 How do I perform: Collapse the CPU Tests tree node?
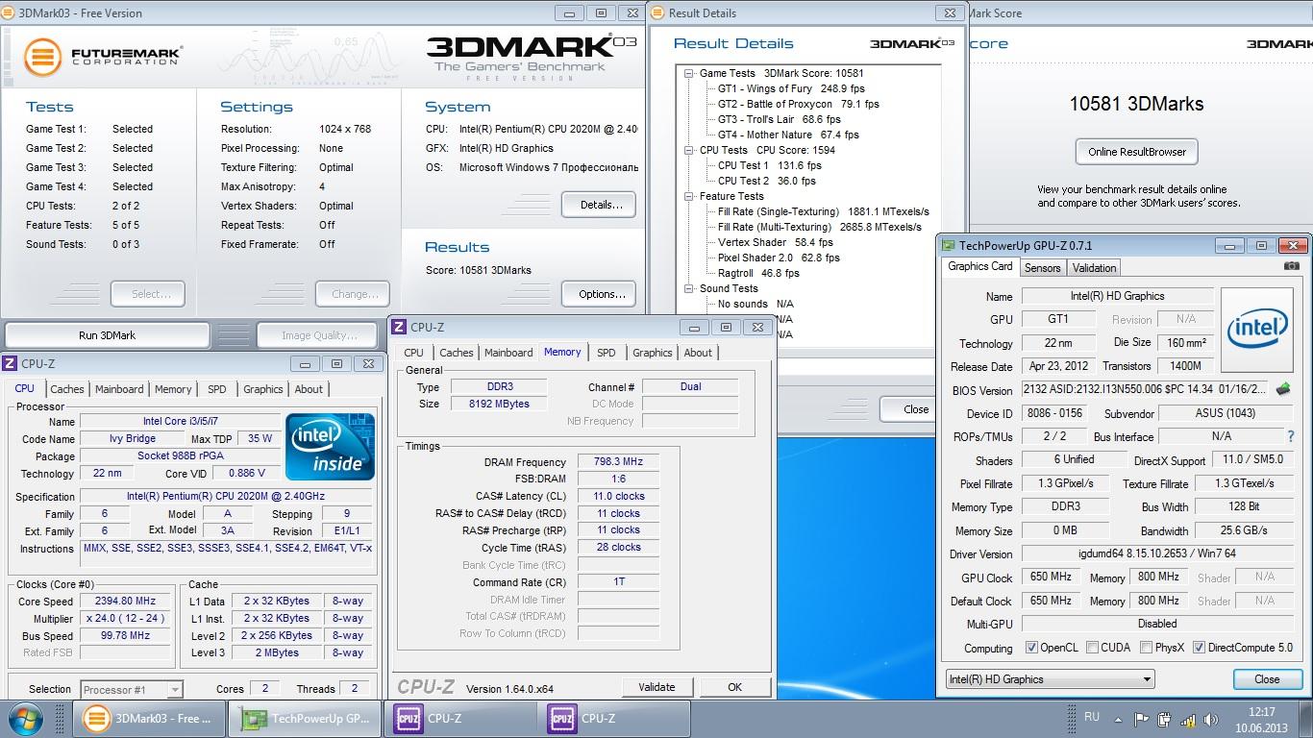click(x=689, y=150)
